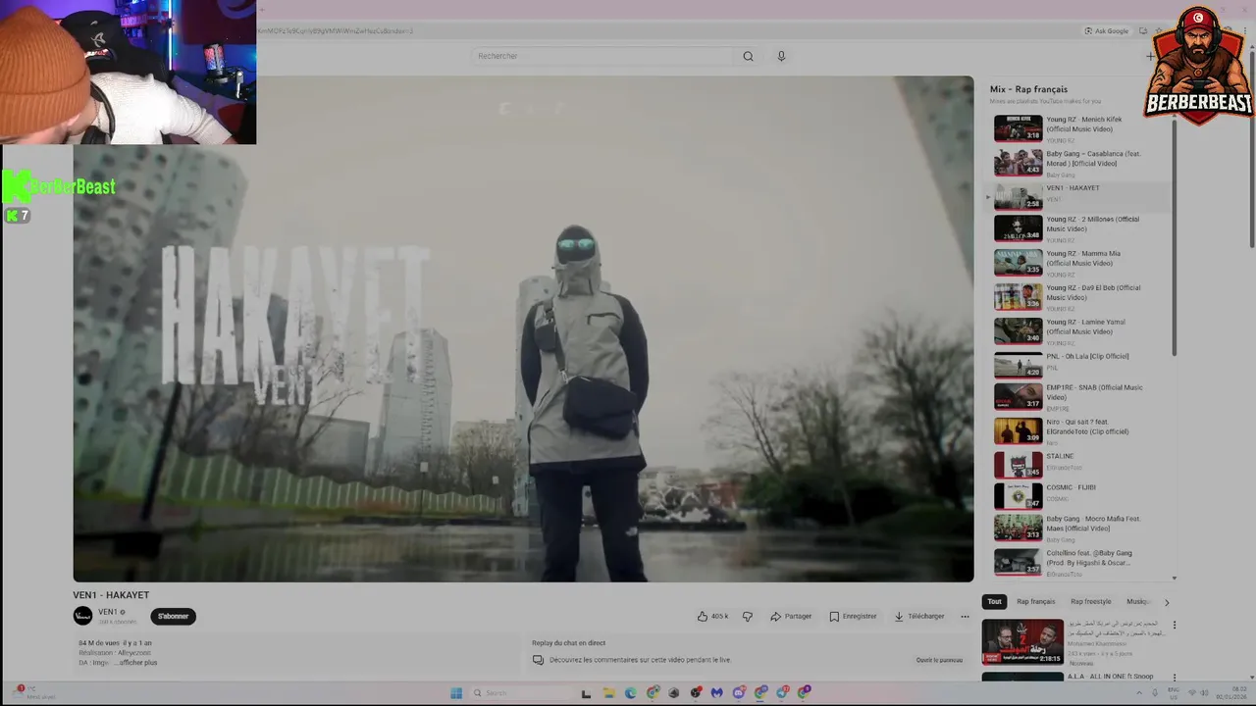This screenshot has width=1256, height=706.
Task: Open the three-dot more actions menu
Action: tap(965, 617)
